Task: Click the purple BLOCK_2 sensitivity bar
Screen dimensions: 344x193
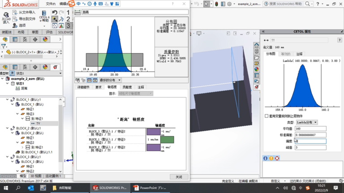Action: click(154, 147)
